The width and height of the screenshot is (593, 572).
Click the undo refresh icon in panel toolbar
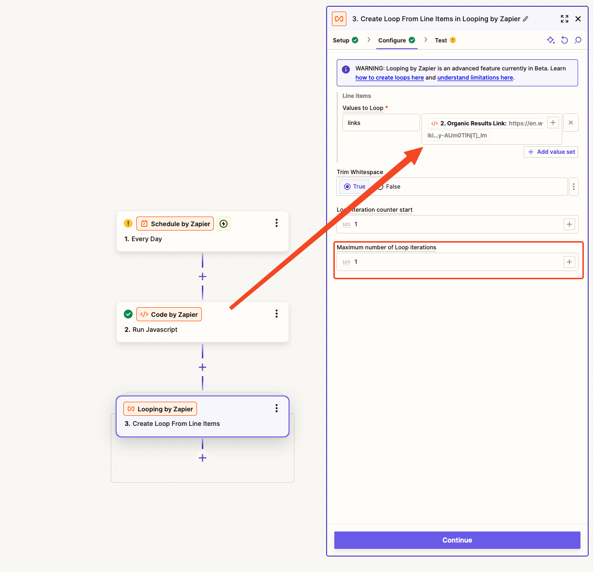565,40
